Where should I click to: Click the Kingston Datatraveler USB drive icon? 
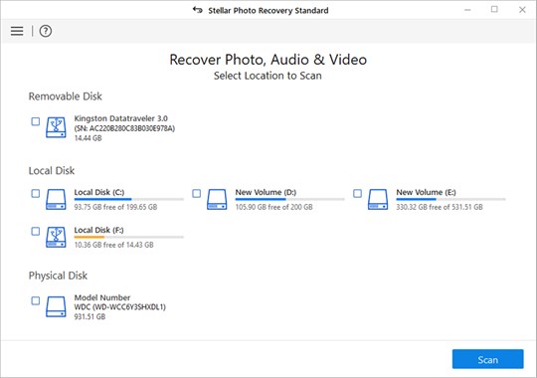[56, 127]
